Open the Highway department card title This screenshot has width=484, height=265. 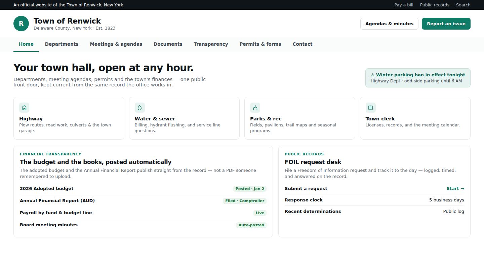pos(31,119)
